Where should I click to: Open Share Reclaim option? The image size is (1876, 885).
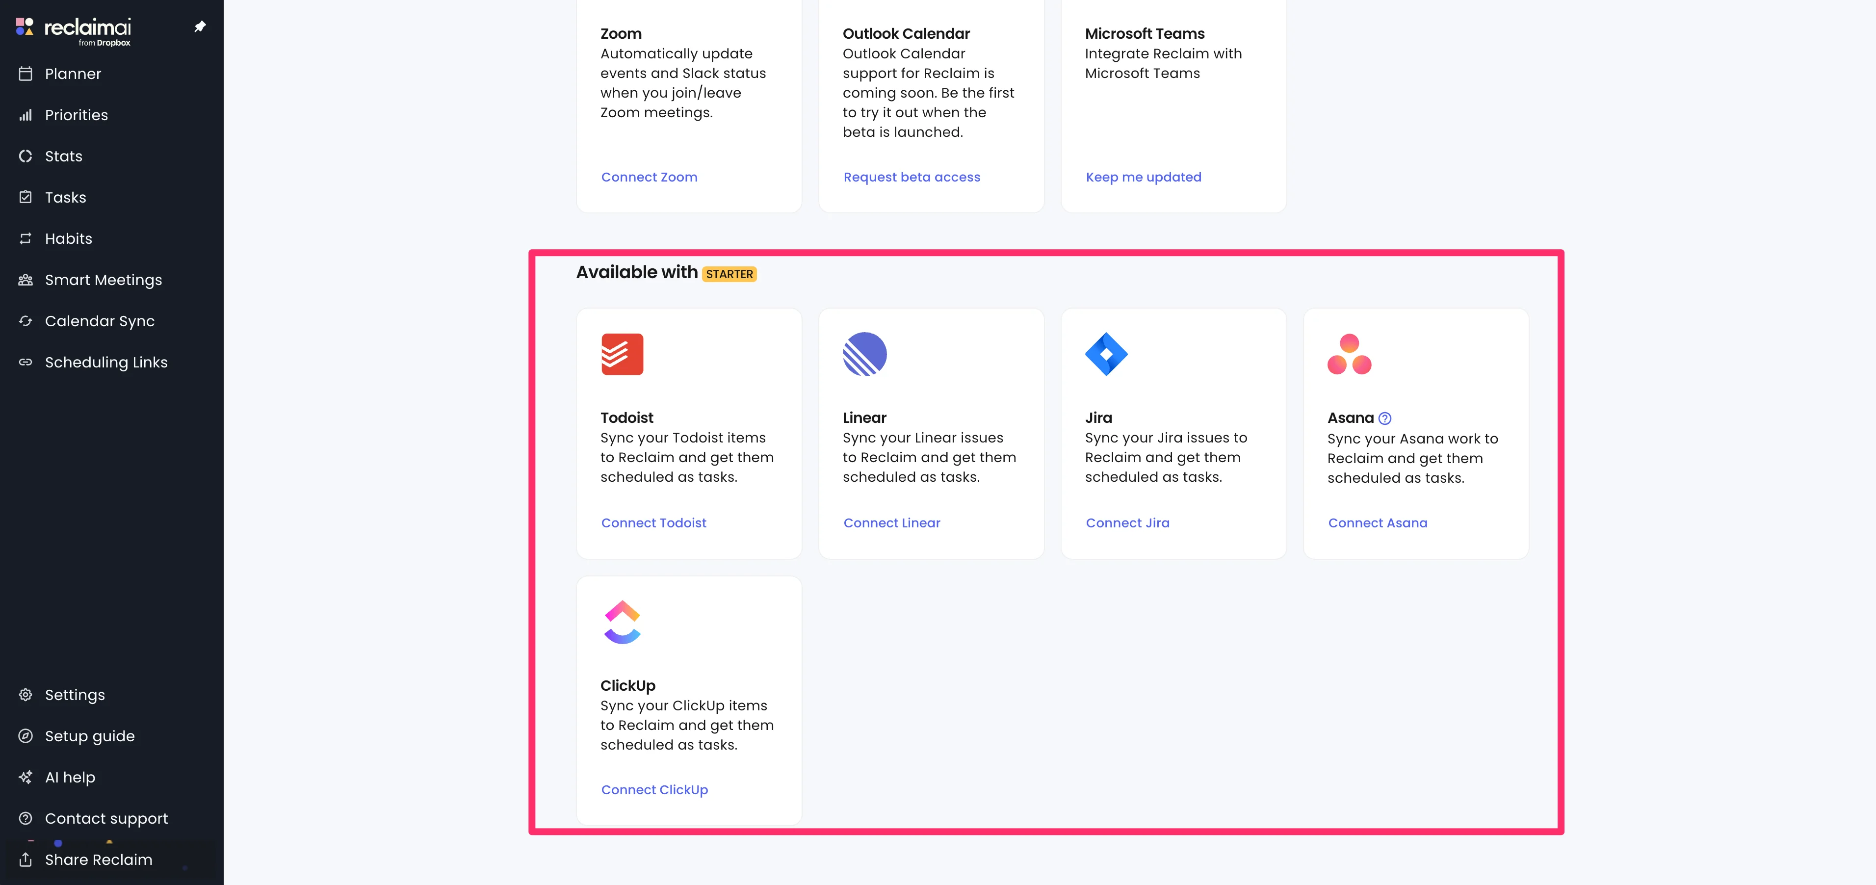(x=98, y=859)
